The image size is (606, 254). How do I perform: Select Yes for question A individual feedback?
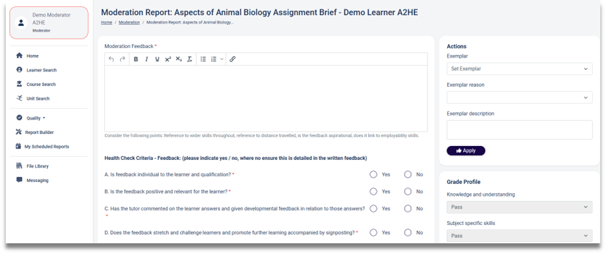tap(374, 174)
